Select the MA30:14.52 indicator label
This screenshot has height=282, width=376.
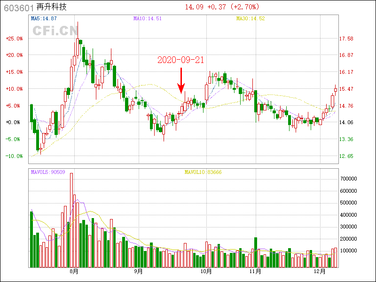(250, 18)
